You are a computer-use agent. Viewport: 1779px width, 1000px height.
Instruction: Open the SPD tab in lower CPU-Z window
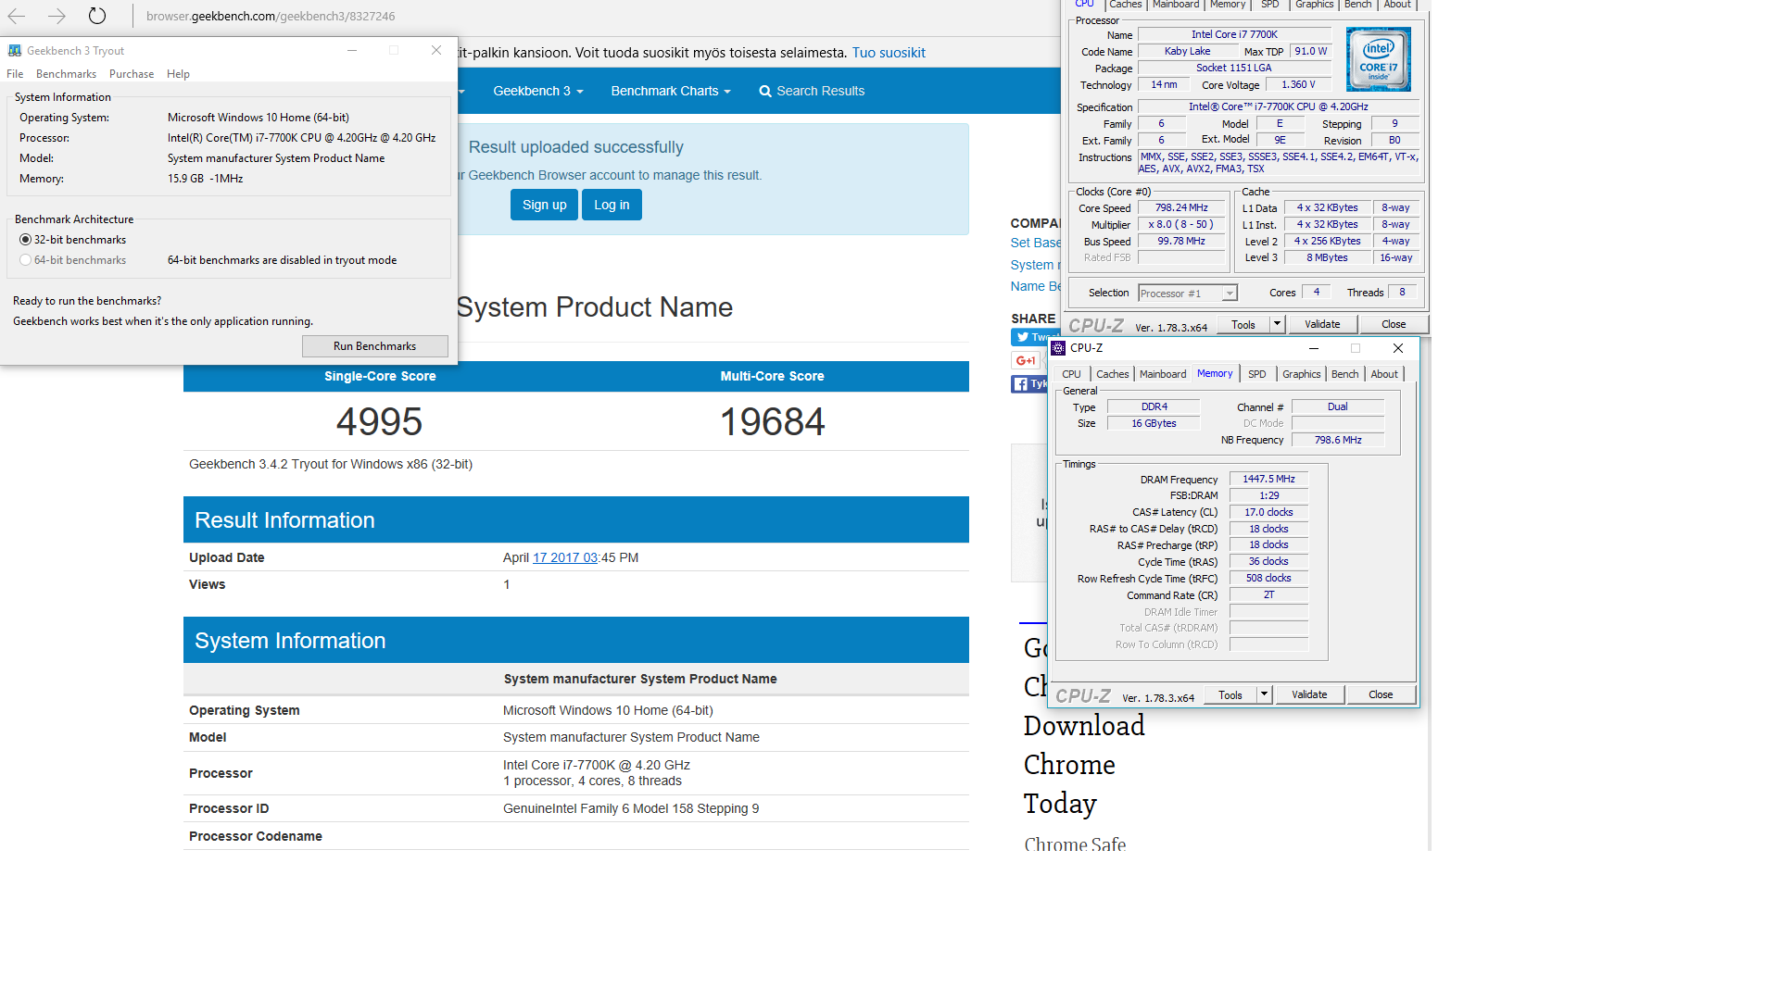pos(1256,374)
